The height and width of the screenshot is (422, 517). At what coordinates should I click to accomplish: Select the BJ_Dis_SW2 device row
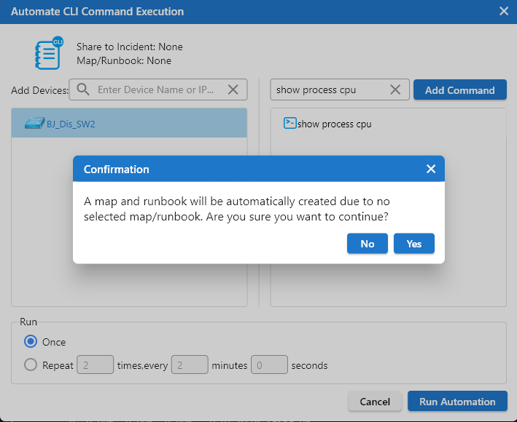(x=129, y=123)
